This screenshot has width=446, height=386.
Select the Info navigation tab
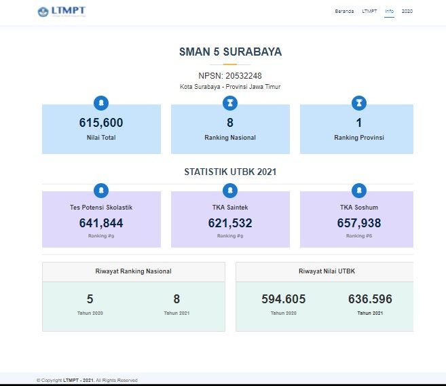click(389, 11)
